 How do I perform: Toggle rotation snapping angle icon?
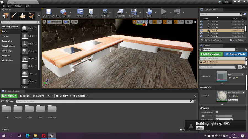tap(165, 22)
